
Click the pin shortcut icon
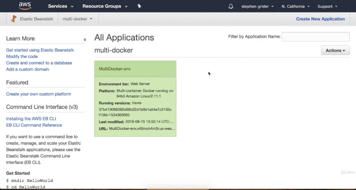(x=139, y=6)
